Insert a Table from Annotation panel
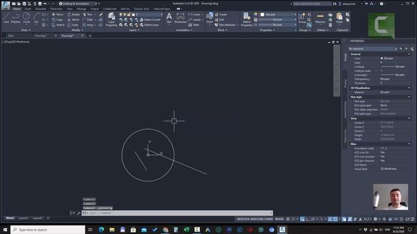The image size is (417, 234). point(194,25)
